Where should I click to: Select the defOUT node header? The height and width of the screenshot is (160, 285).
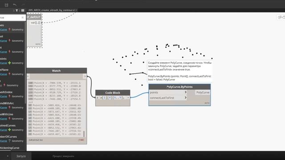click(x=34, y=17)
